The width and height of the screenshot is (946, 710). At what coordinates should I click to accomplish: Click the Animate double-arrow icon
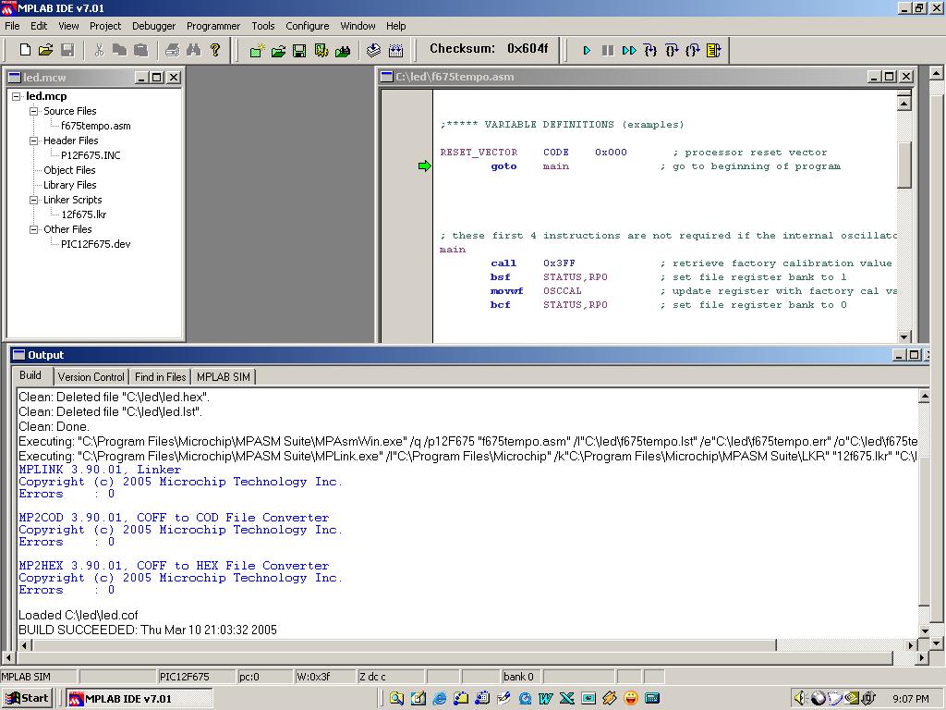(x=629, y=50)
